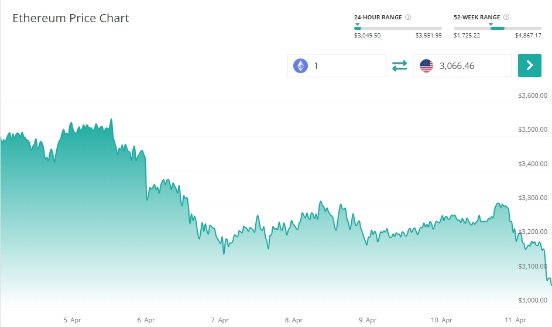552x327 pixels.
Task: Click the 24-hour low value $3,049.50
Action: [x=367, y=36]
